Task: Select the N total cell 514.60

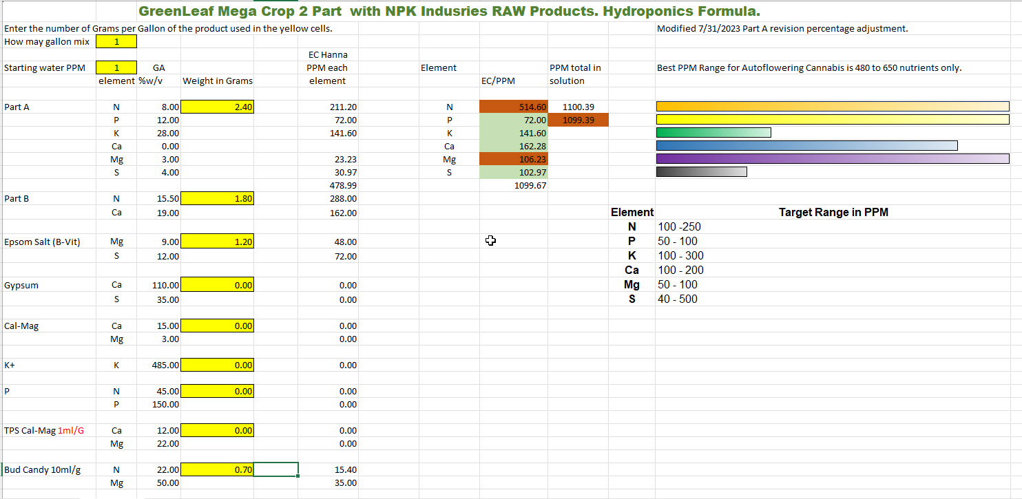Action: 514,107
